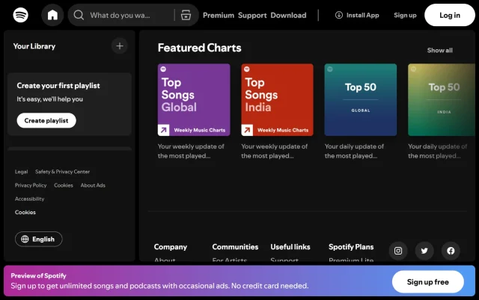
Task: Open the English language selector
Action: pyautogui.click(x=39, y=239)
